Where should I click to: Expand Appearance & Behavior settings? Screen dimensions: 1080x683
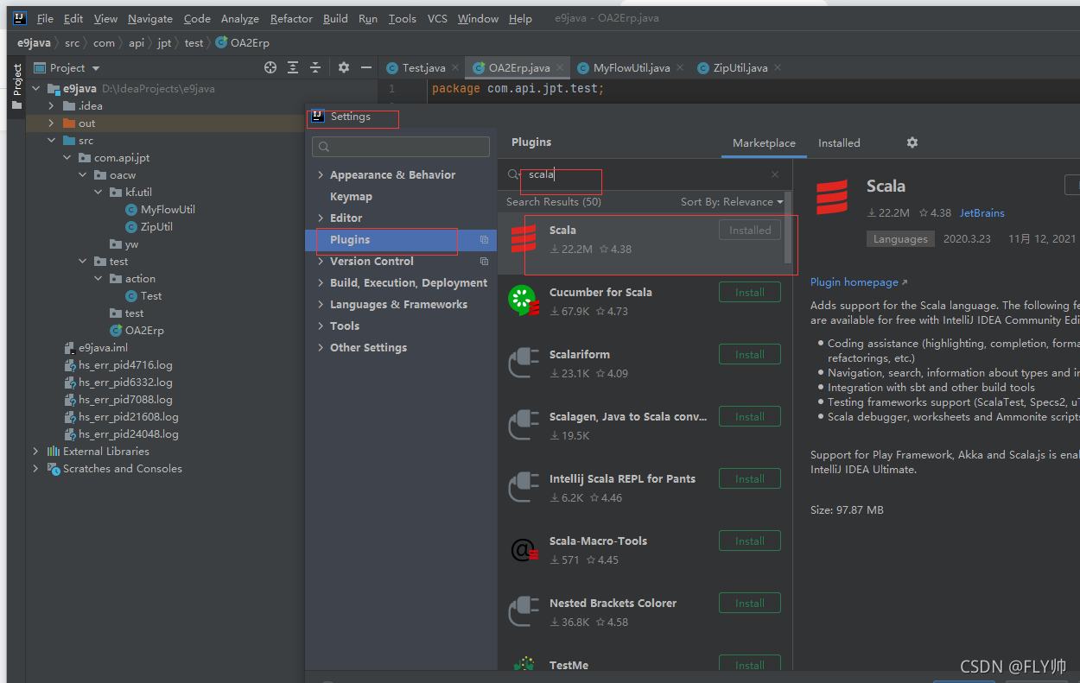click(x=321, y=174)
